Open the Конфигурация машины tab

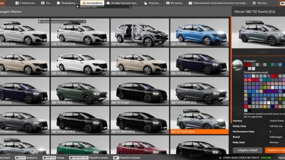(x=123, y=3)
